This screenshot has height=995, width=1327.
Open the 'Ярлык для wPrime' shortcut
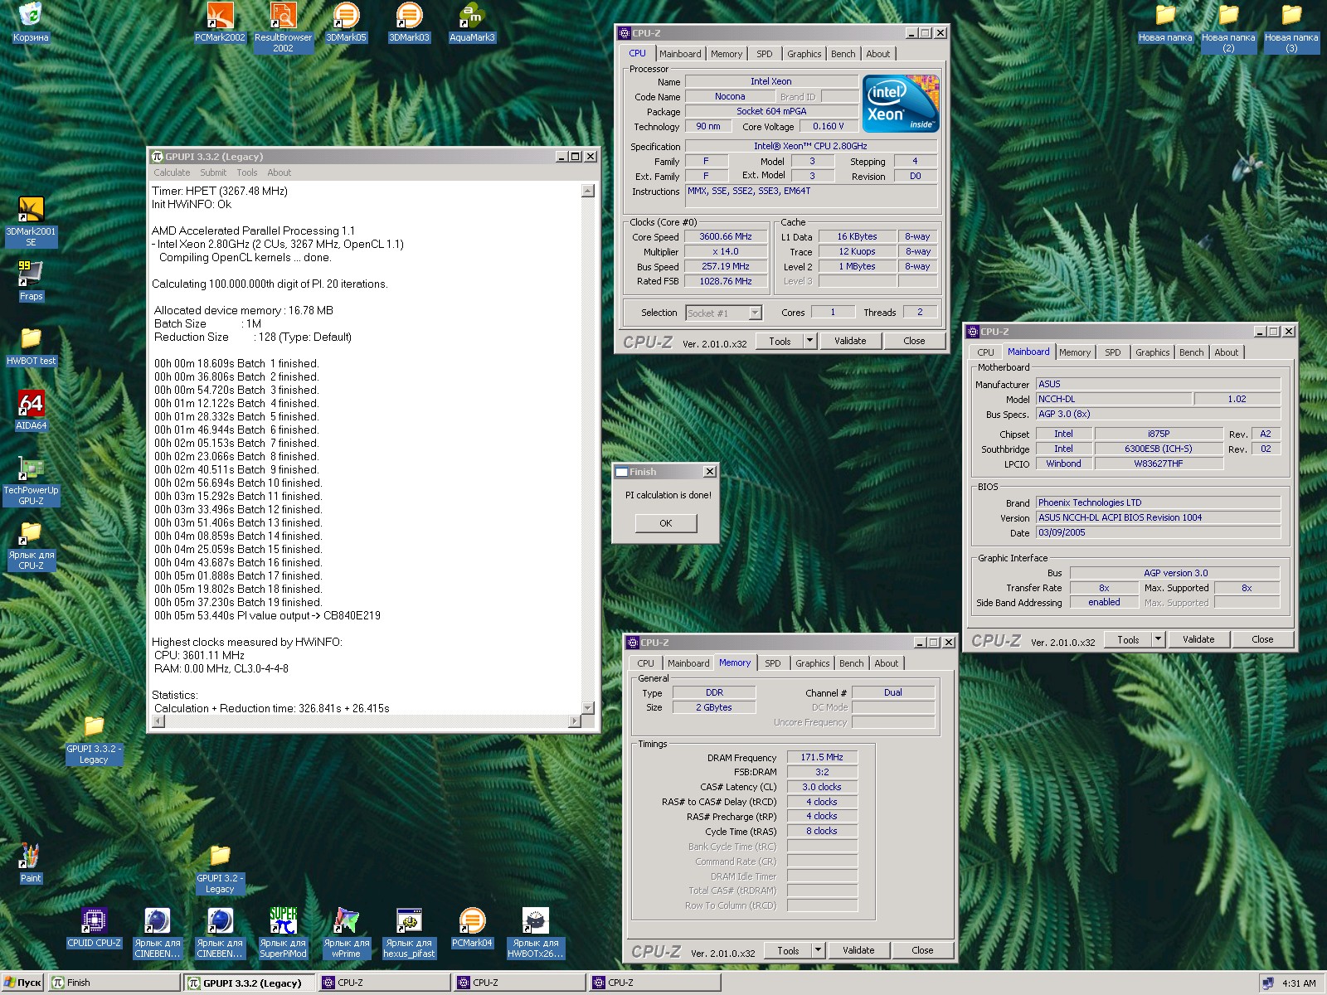pos(346,934)
